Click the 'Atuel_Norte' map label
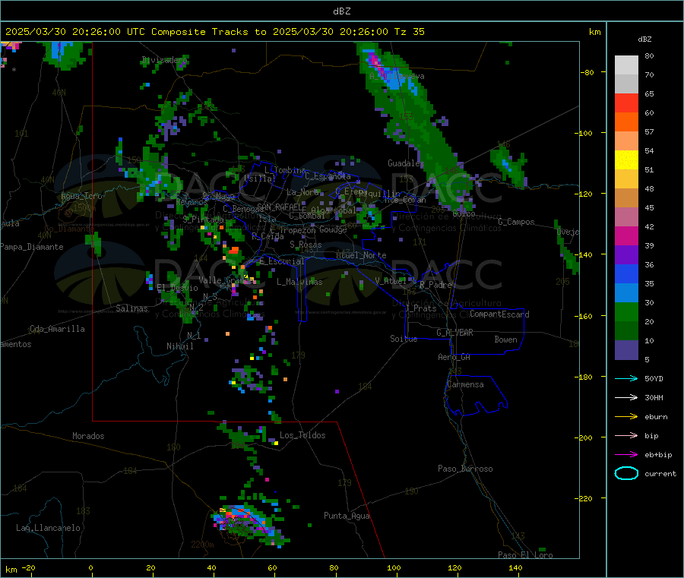Screen dimensions: 684x578 (361, 255)
